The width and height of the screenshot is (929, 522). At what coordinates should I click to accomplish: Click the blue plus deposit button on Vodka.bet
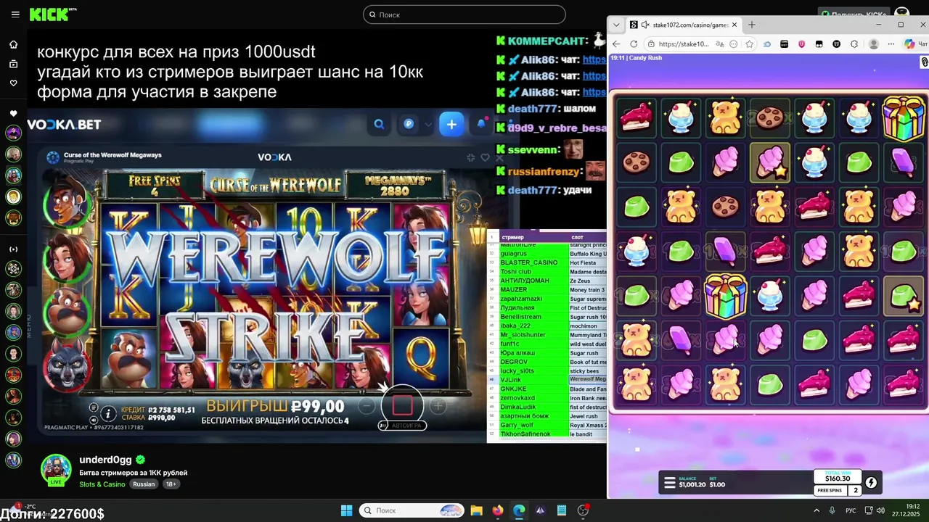451,125
